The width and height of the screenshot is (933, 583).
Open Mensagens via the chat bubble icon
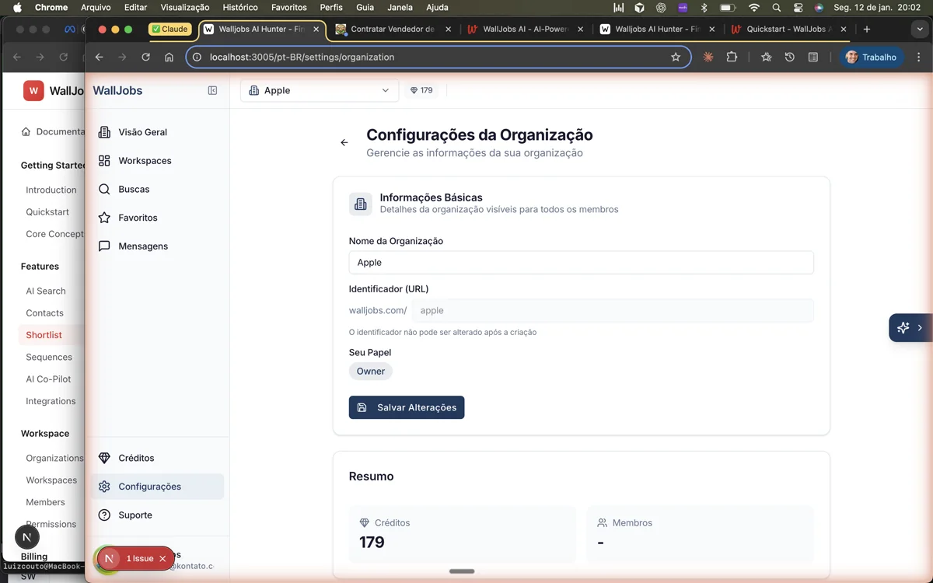coord(104,246)
